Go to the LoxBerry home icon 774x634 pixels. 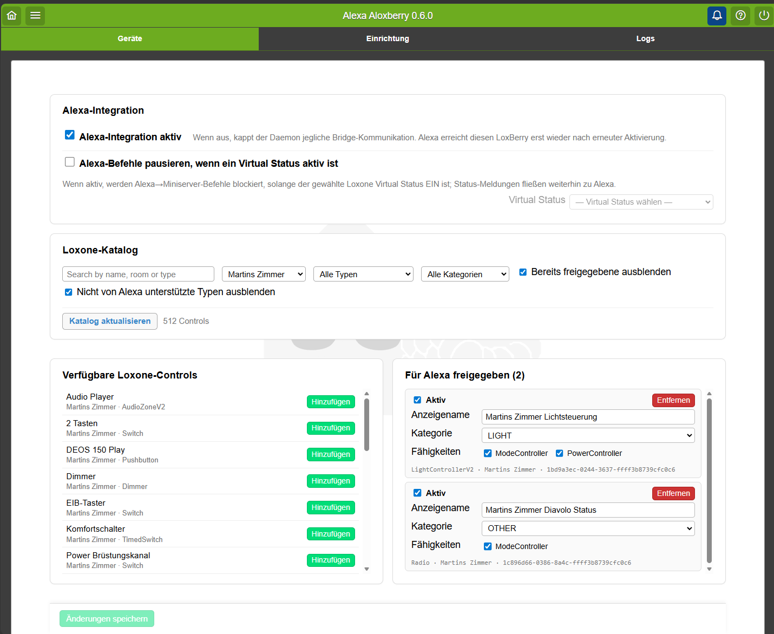12,16
